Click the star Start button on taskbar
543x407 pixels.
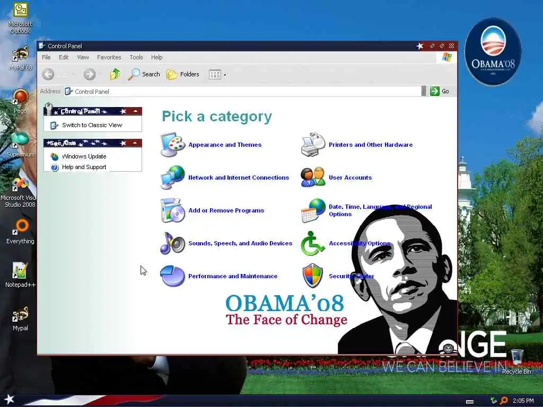pos(9,400)
